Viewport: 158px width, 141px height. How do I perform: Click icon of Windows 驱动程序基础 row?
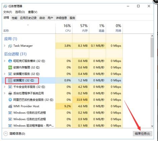[x=10, y=125]
